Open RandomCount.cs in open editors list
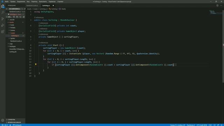Screen dimensions: 224x126 [15, 12]
